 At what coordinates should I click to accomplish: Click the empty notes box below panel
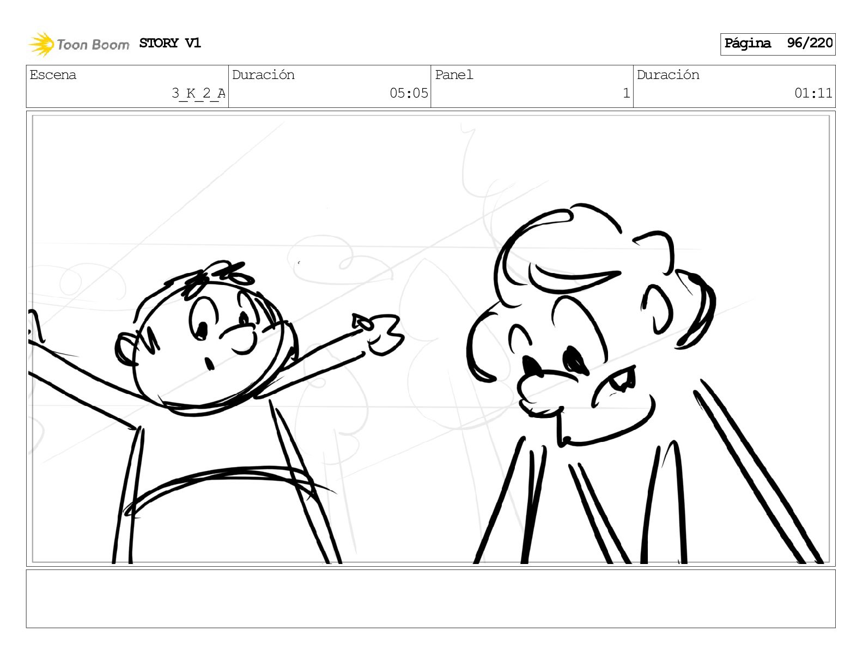click(x=430, y=598)
